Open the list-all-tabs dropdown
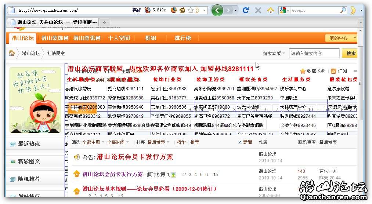372x204 pixels. 361,22
